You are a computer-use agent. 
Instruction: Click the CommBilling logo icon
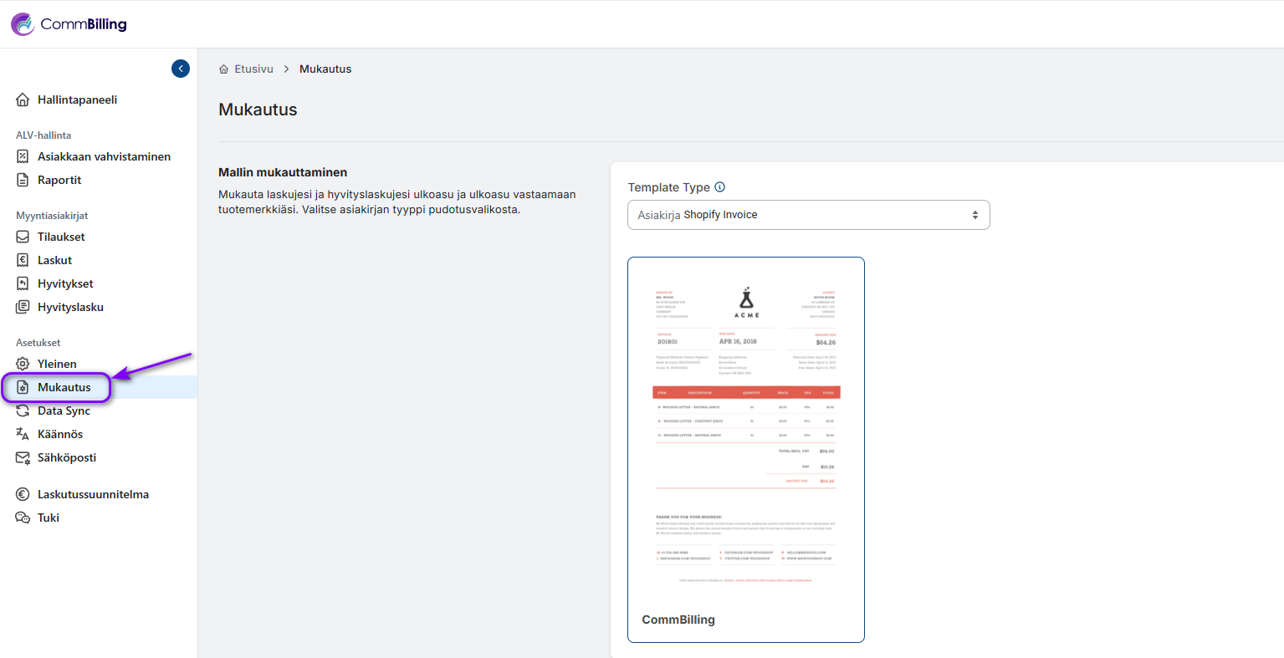pos(23,24)
